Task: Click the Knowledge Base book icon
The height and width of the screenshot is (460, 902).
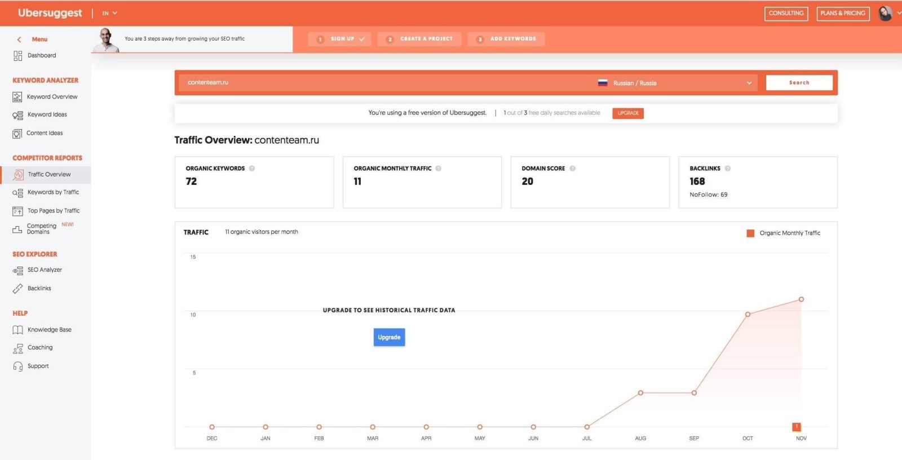Action: tap(17, 330)
